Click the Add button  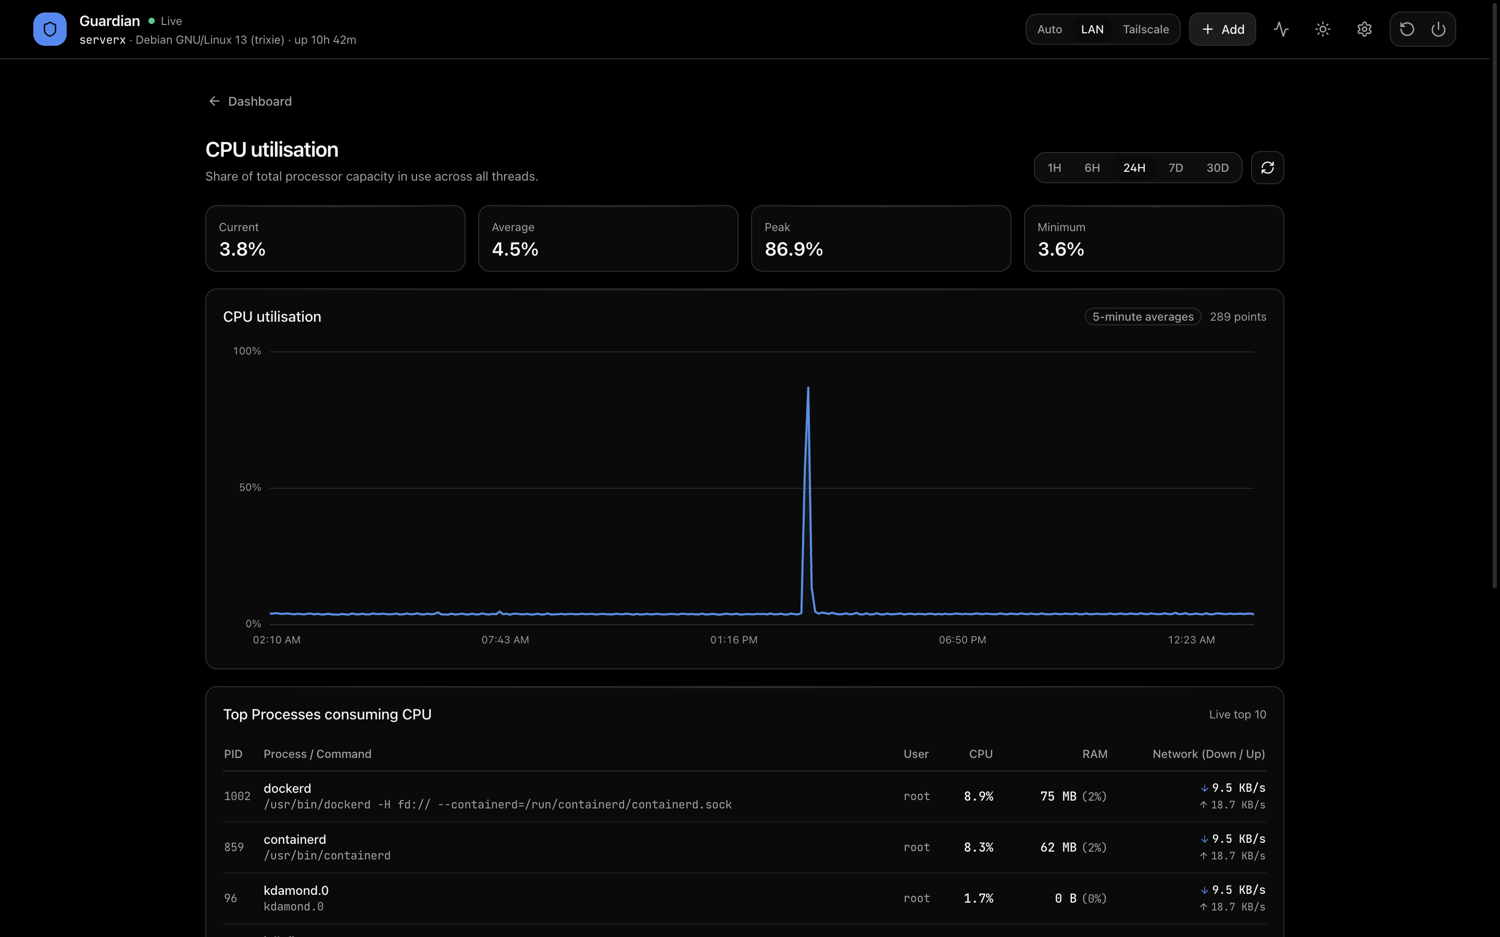coord(1222,29)
